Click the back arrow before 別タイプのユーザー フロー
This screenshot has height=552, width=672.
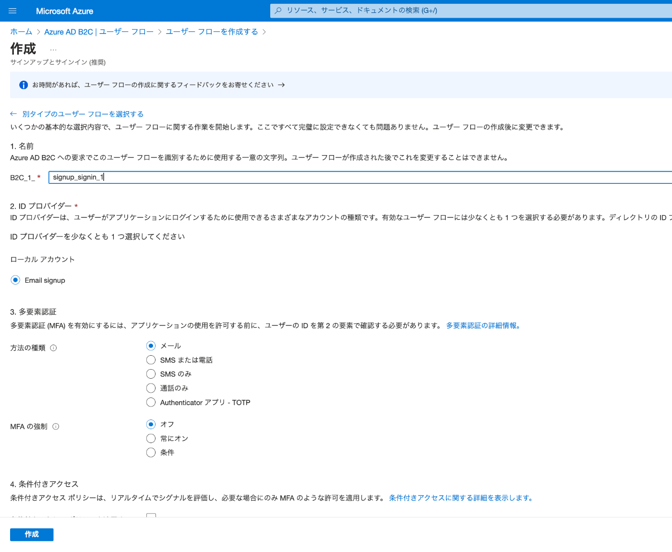click(x=13, y=114)
